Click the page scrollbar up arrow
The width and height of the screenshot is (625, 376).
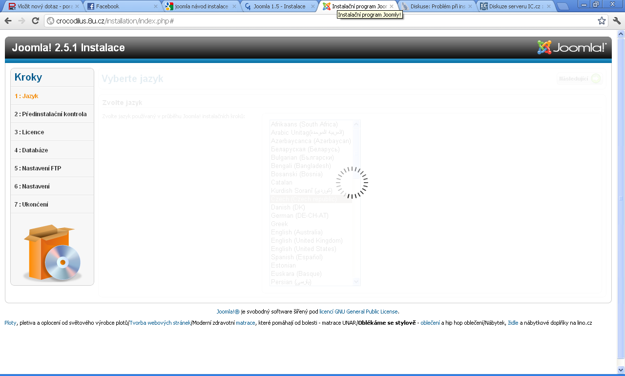point(621,34)
